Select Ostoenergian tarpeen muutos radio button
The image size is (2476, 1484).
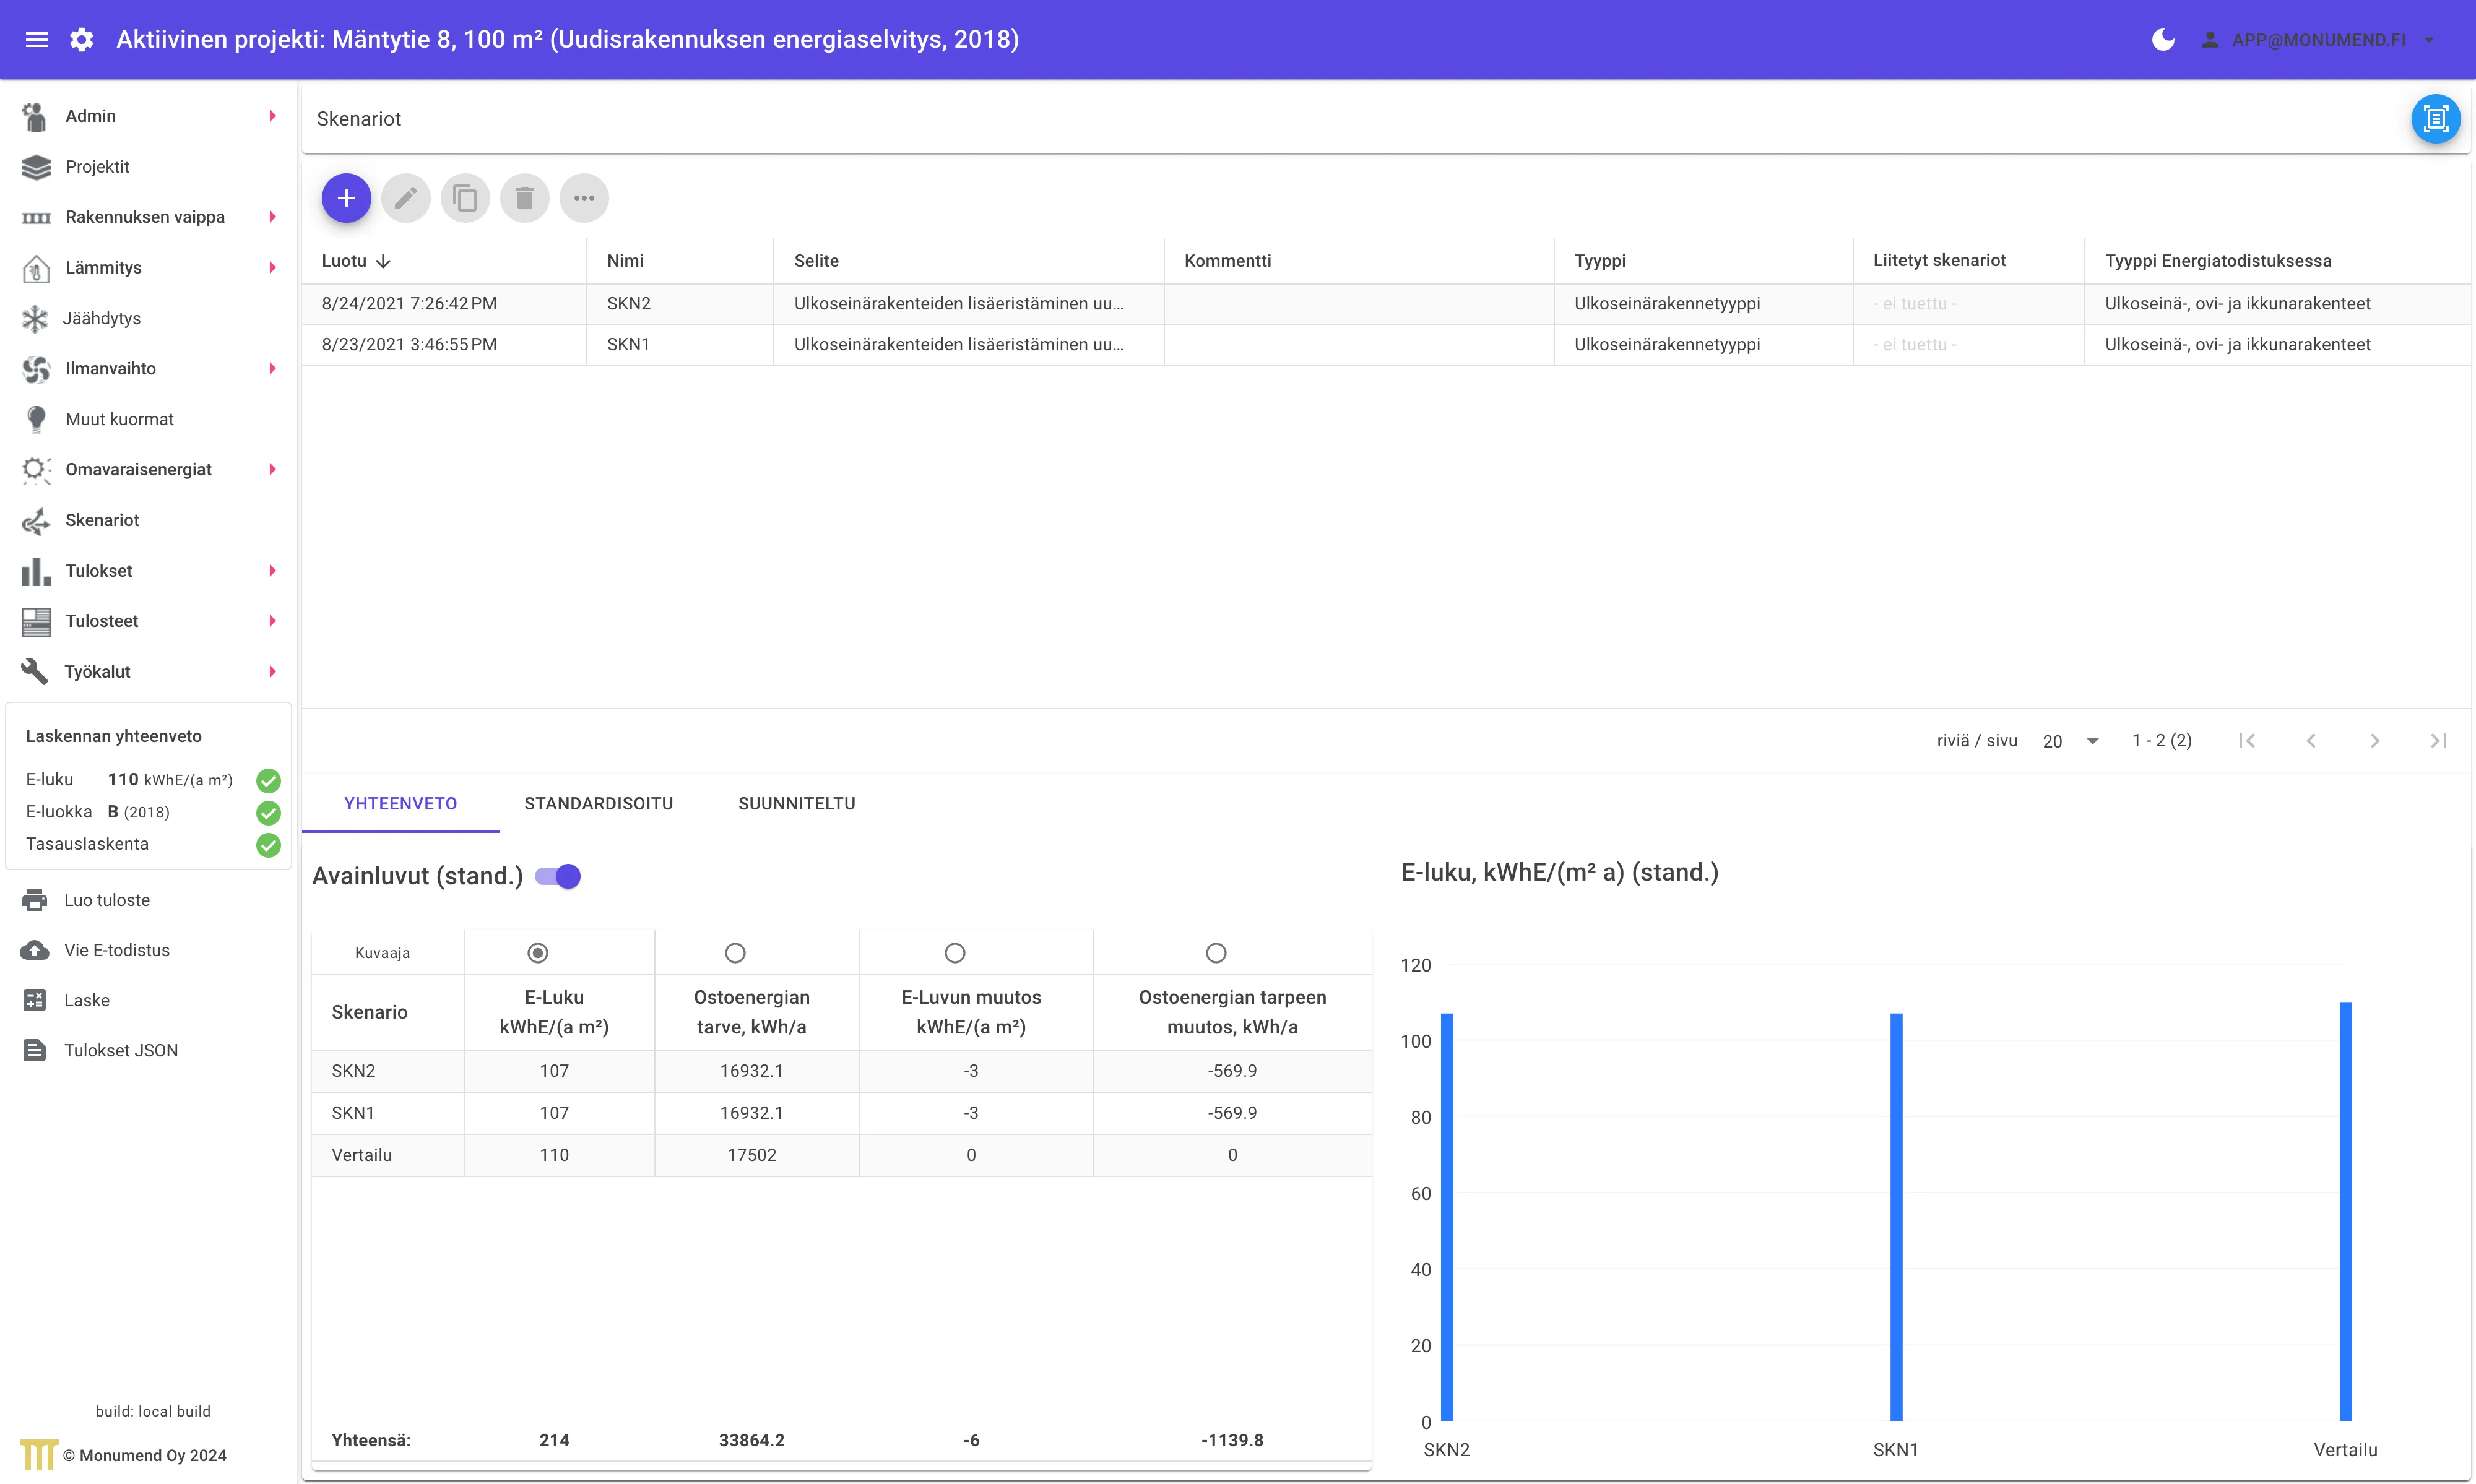tap(1216, 953)
